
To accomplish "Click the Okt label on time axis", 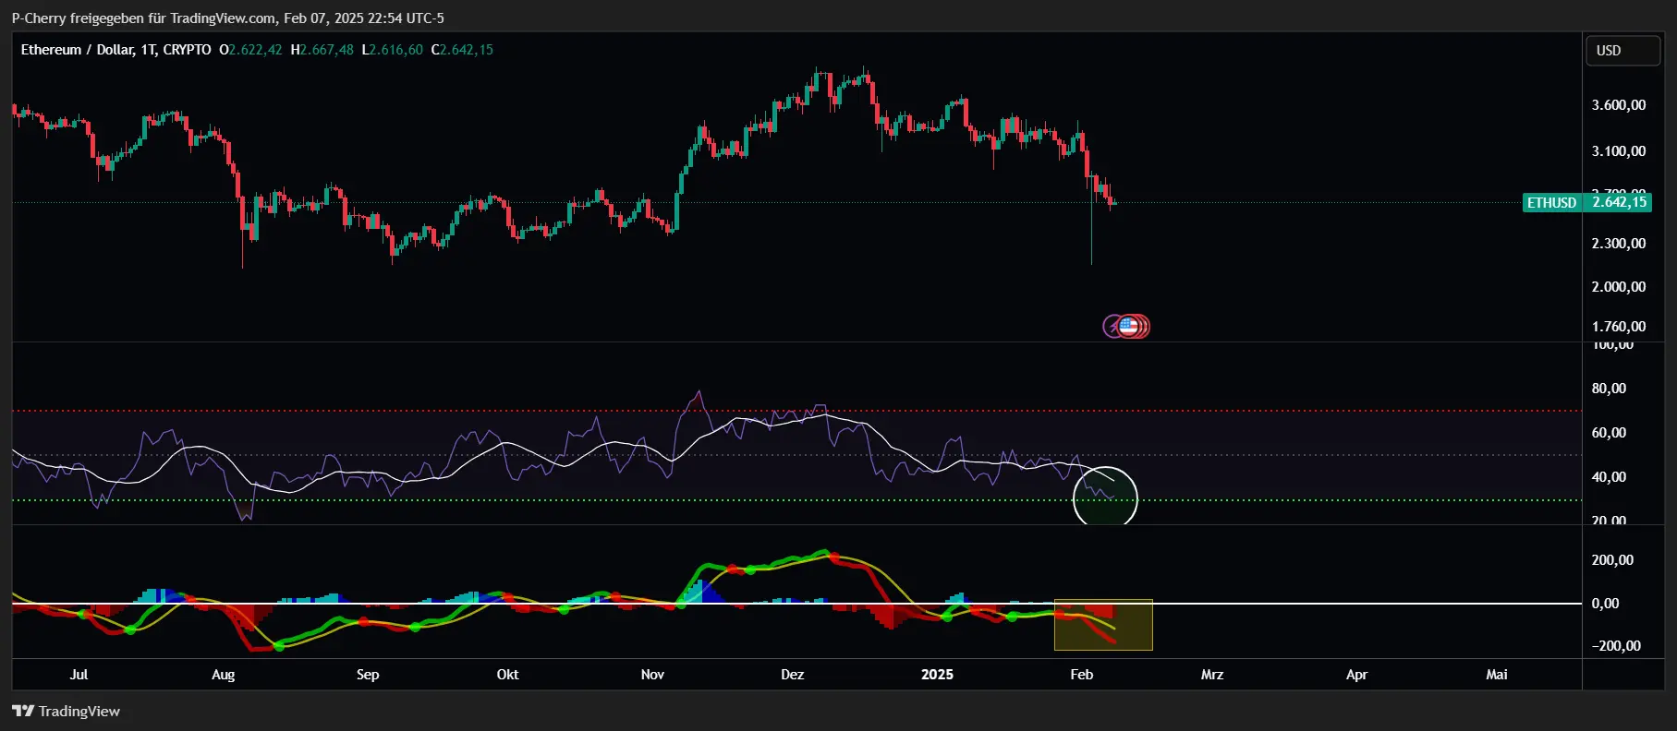I will (x=507, y=675).
